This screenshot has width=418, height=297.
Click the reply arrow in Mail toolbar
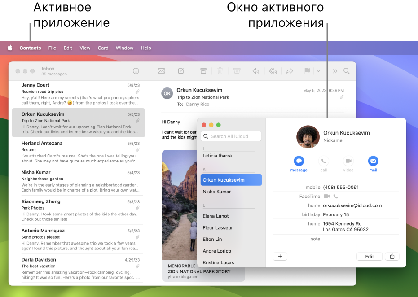[x=256, y=71]
